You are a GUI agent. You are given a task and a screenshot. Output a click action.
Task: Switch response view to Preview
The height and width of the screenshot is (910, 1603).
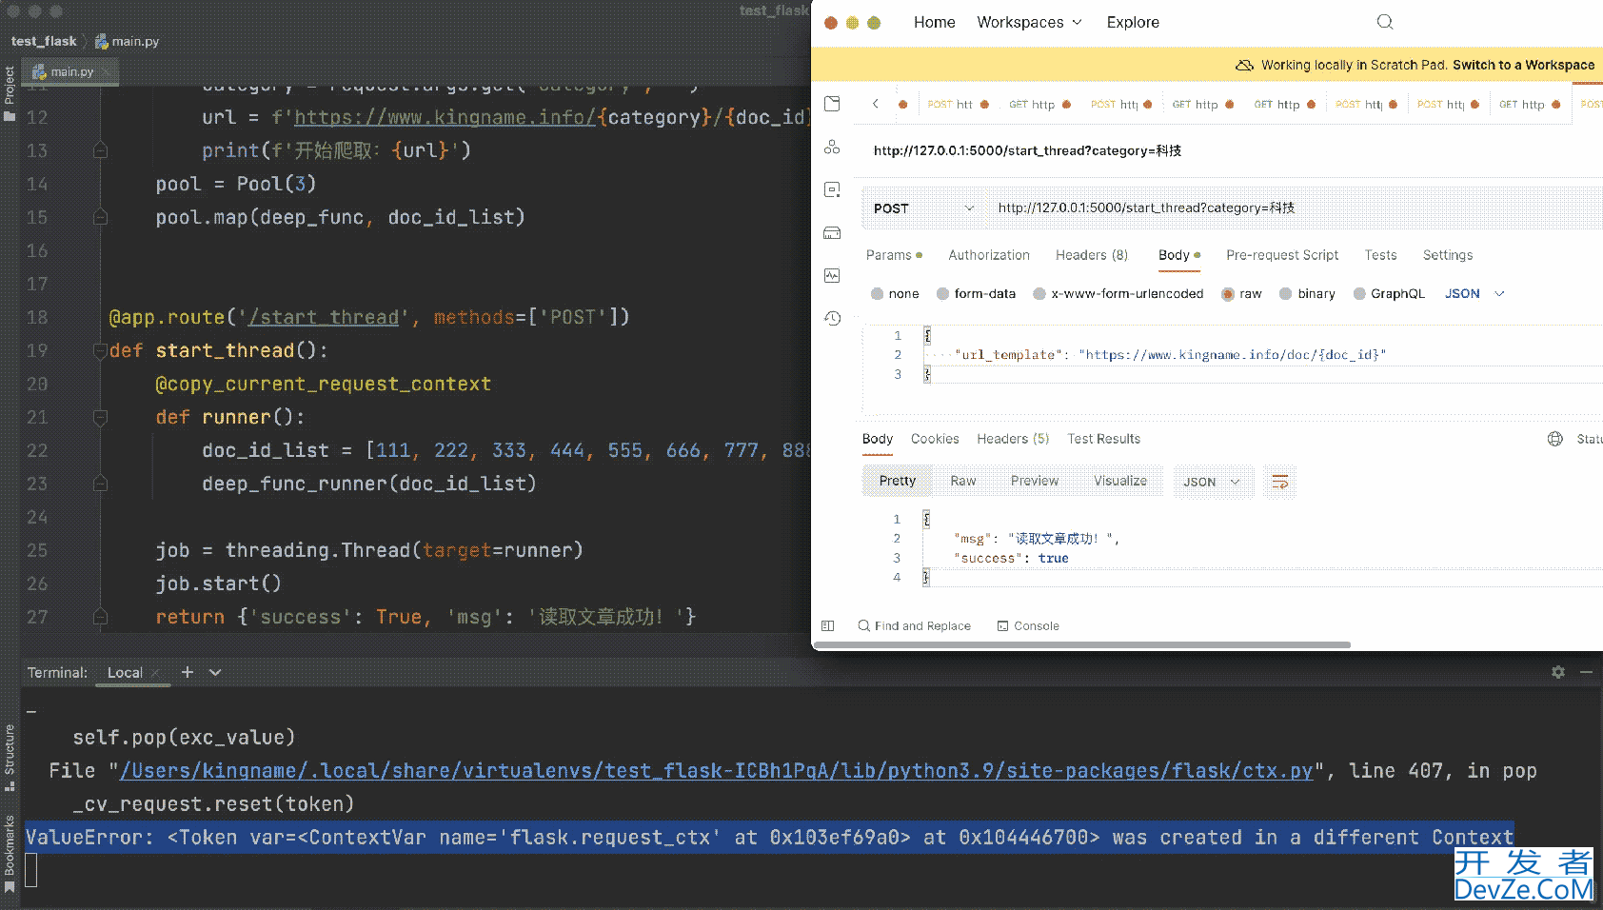(x=1035, y=481)
